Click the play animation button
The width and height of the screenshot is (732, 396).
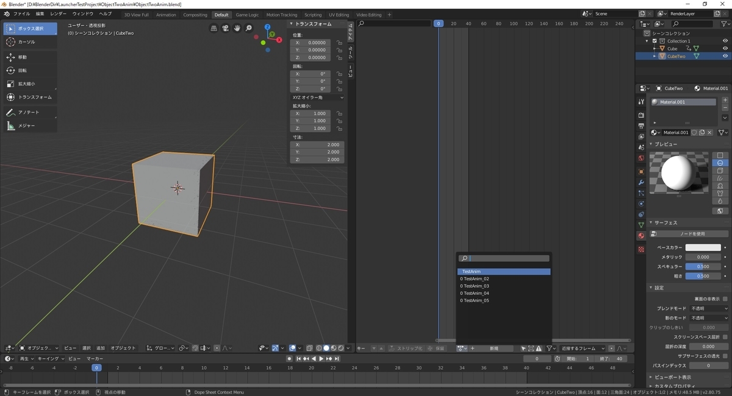click(x=321, y=359)
